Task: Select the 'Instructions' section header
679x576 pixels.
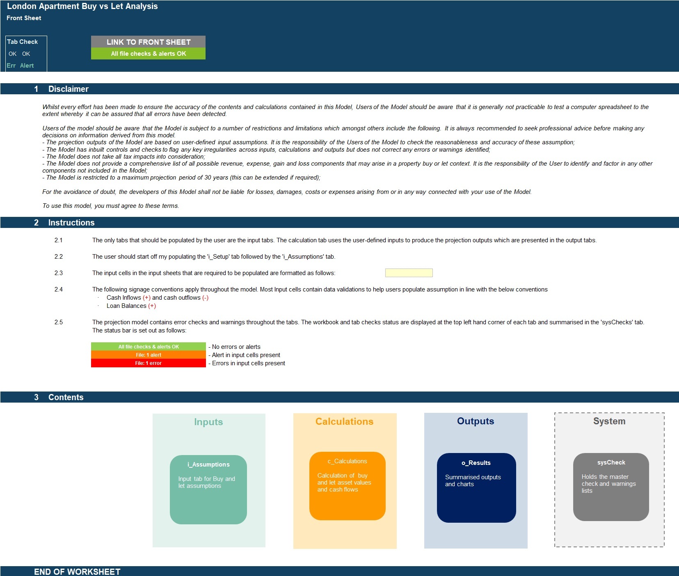Action: click(71, 223)
